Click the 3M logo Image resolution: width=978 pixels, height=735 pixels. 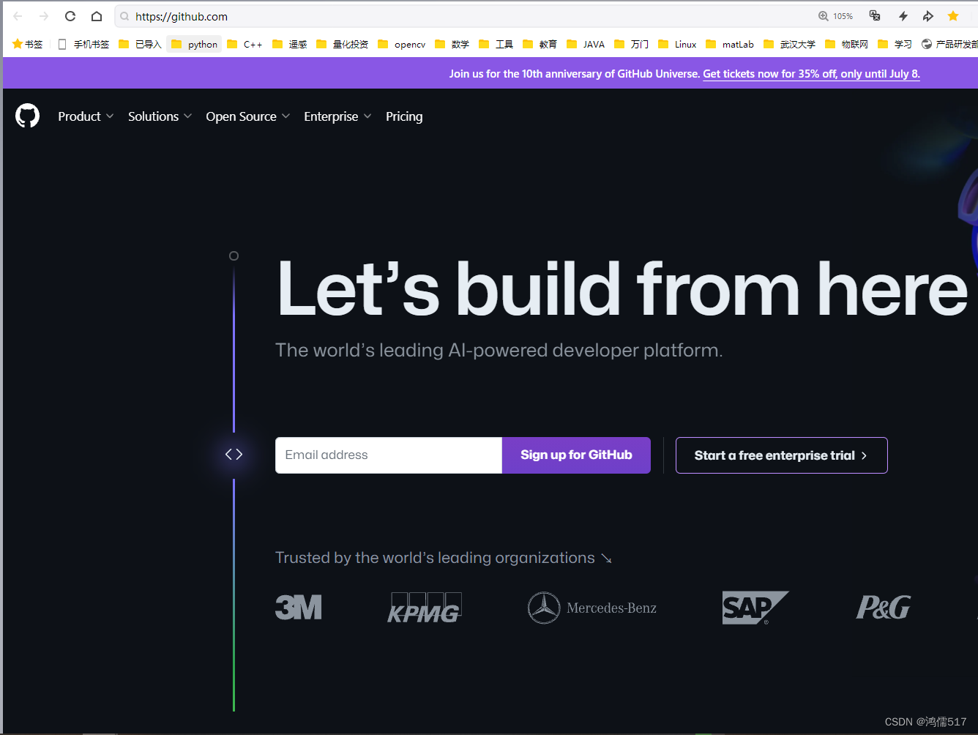point(299,607)
